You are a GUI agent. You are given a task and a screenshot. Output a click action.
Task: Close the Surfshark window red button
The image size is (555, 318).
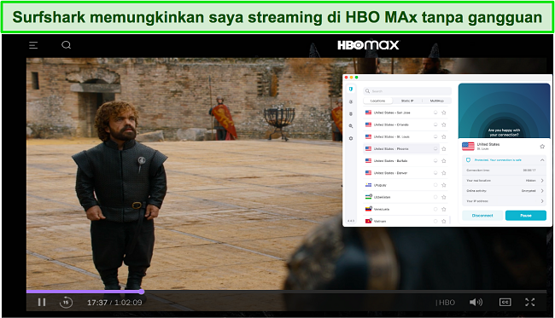click(x=346, y=78)
